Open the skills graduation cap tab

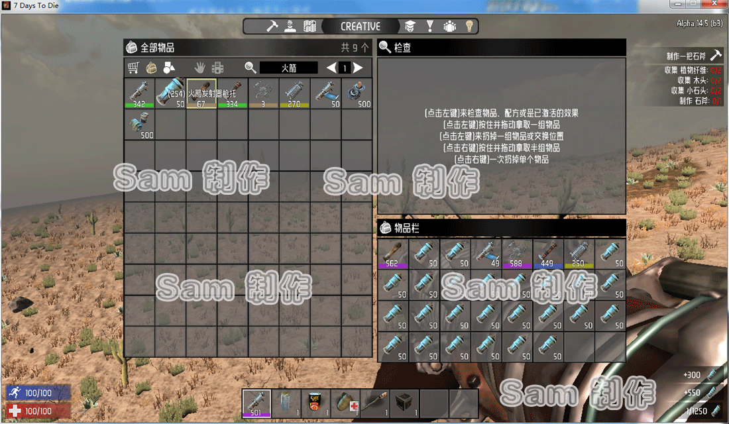410,26
